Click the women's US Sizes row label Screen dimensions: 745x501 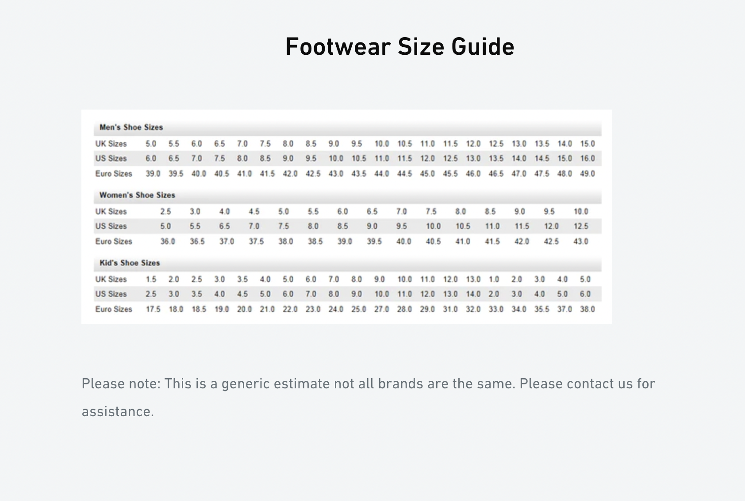[111, 226]
